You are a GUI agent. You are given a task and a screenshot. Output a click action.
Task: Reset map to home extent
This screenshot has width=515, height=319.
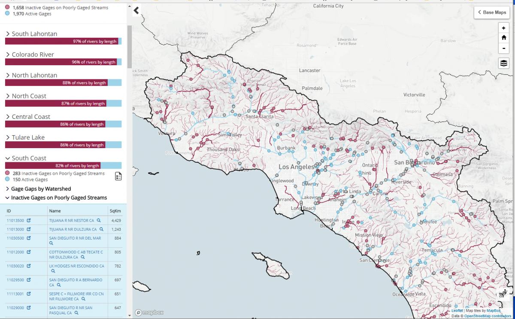click(503, 37)
